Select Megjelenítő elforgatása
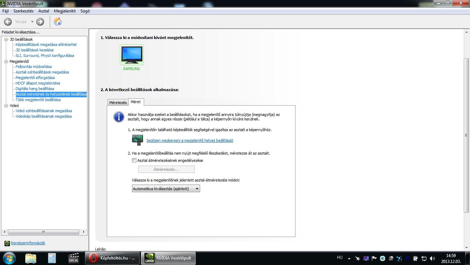The height and width of the screenshot is (265, 470). pos(35,78)
